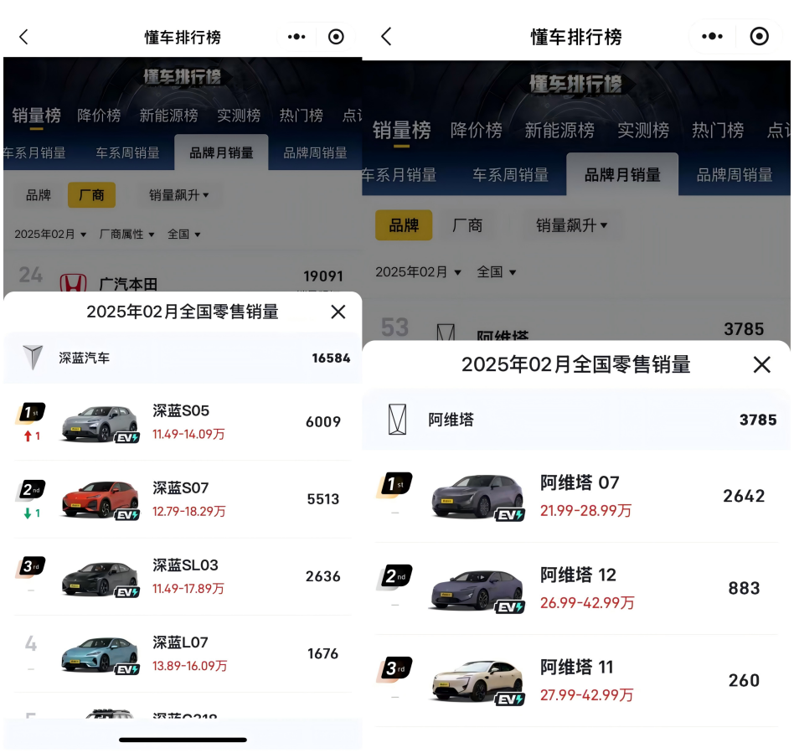Open the three-dot menu in right screen
This screenshot has height=753, width=794.
(712, 37)
